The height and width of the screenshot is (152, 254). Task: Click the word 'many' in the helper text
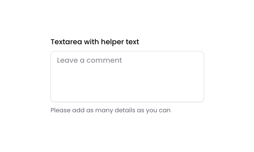tap(104, 110)
